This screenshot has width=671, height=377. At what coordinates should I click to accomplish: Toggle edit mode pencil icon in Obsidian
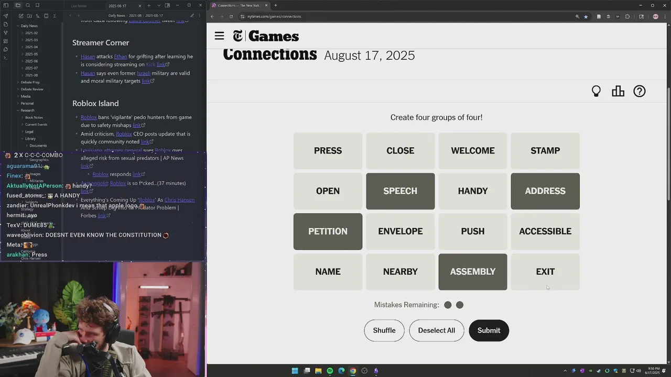pyautogui.click(x=192, y=16)
